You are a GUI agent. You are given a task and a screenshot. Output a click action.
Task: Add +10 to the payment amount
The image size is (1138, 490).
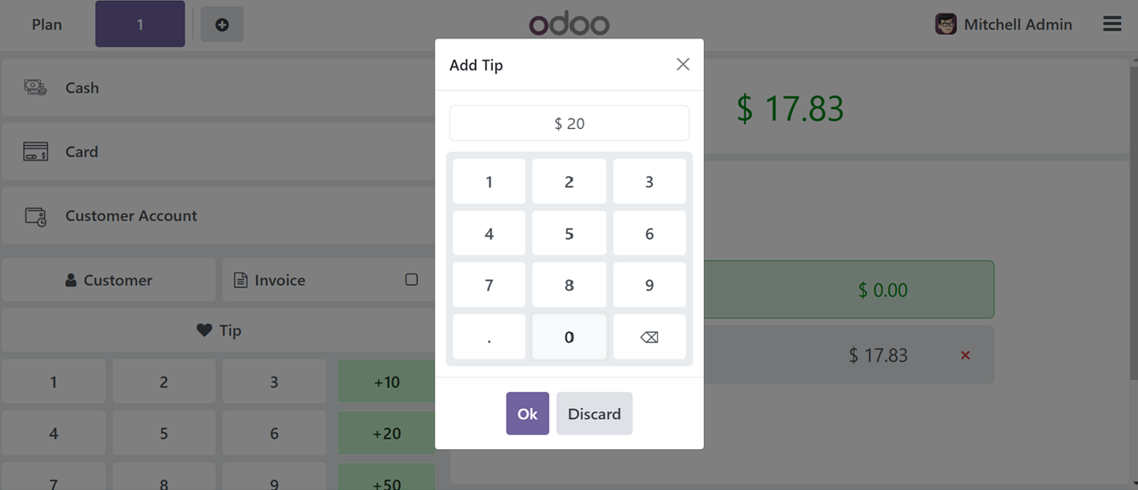(386, 382)
